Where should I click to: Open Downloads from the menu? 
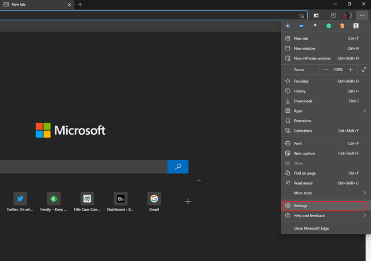click(x=326, y=101)
